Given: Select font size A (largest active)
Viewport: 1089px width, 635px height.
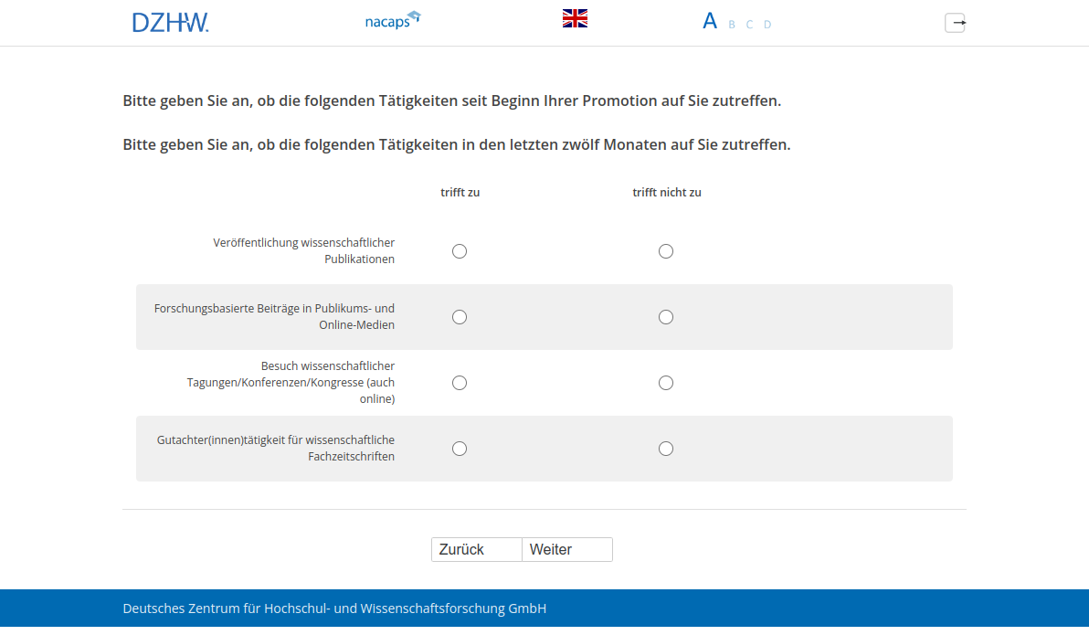Looking at the screenshot, I should (710, 21).
